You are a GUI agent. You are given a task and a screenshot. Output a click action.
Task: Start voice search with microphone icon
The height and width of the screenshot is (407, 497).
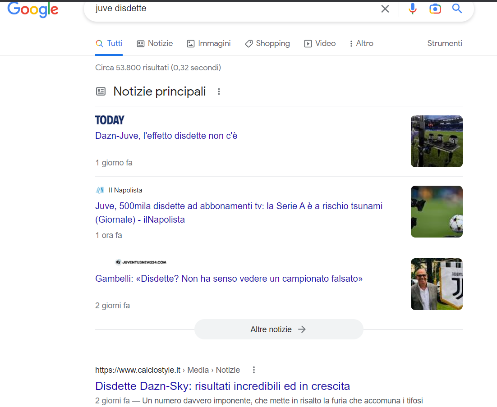click(412, 9)
